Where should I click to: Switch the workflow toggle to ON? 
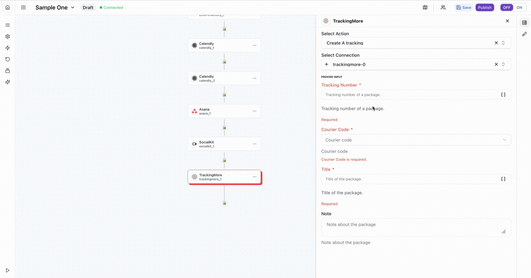[x=519, y=7]
